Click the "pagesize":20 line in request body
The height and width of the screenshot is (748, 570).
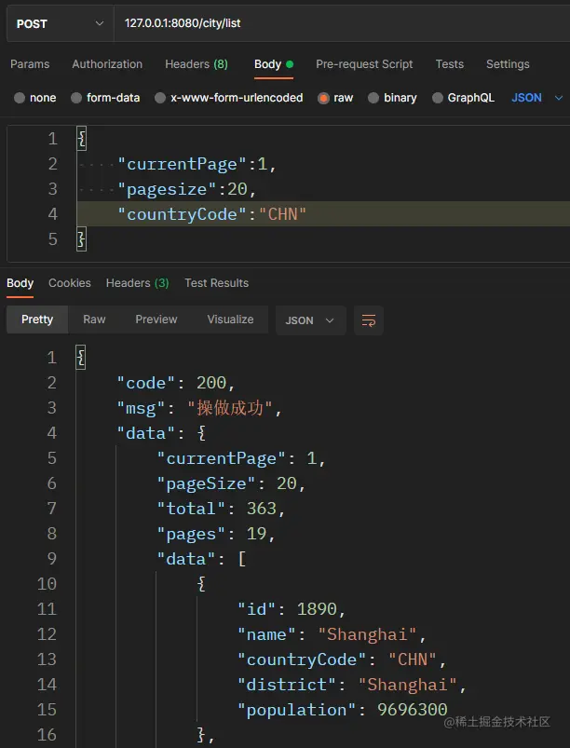pos(187,189)
